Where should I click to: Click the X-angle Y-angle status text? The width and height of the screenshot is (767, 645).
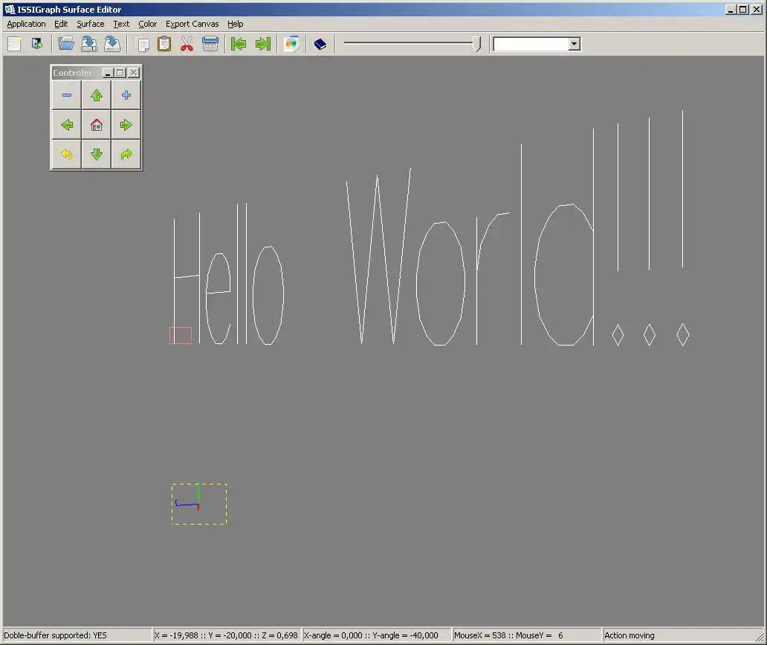pos(372,635)
